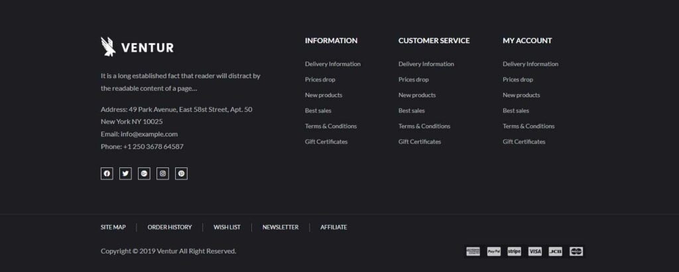Click the New York NY 10025 line
This screenshot has width=679, height=272.
(132, 122)
